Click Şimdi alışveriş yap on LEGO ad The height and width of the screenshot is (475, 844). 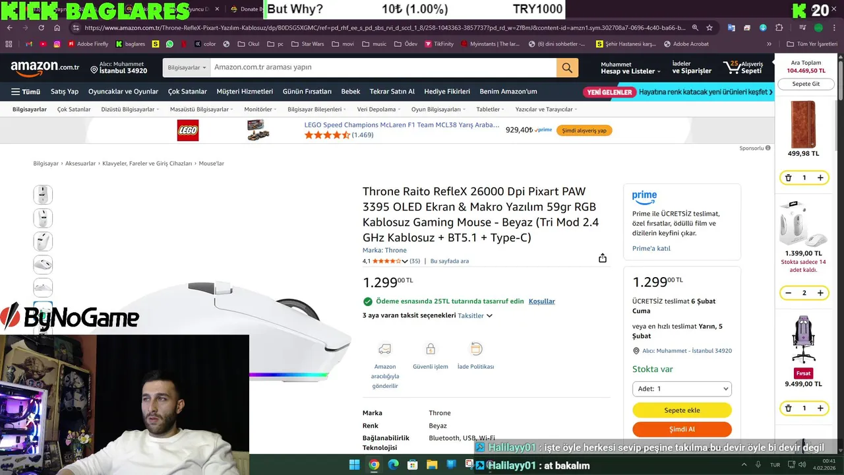584,131
